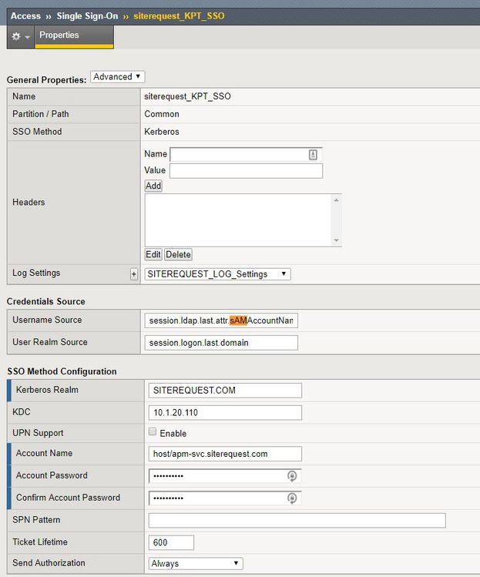Viewport: 480px width, 577px height.
Task: Expand the SITEREQUEST_LOG_Settings dropdown
Action: pos(218,274)
